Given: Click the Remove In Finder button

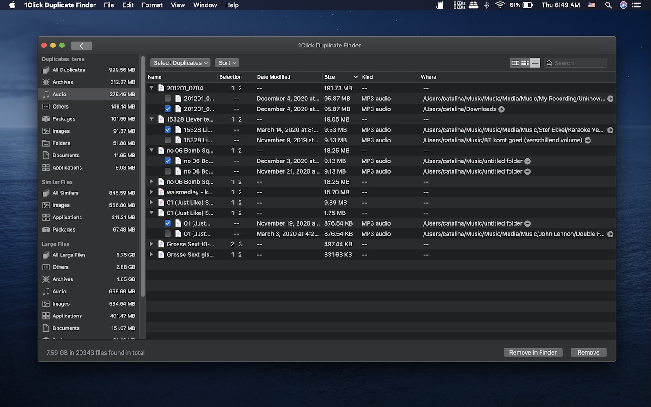Looking at the screenshot, I should pos(533,353).
